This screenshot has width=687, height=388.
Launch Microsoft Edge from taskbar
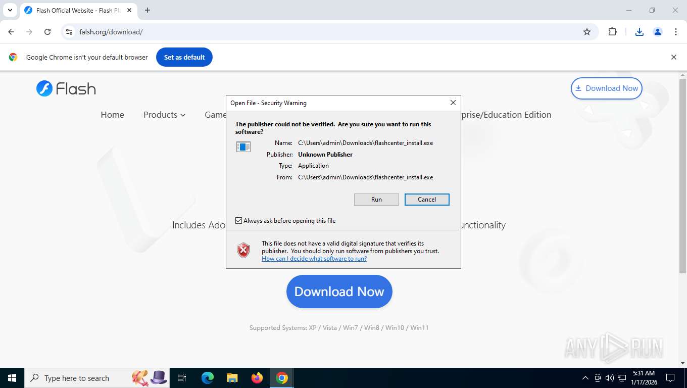(208, 378)
